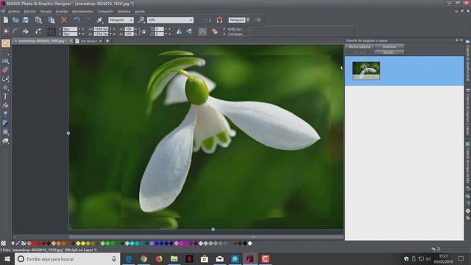This screenshot has width=471, height=265.
Task: Open the 50% zoom level dropdown
Action: tap(170, 20)
